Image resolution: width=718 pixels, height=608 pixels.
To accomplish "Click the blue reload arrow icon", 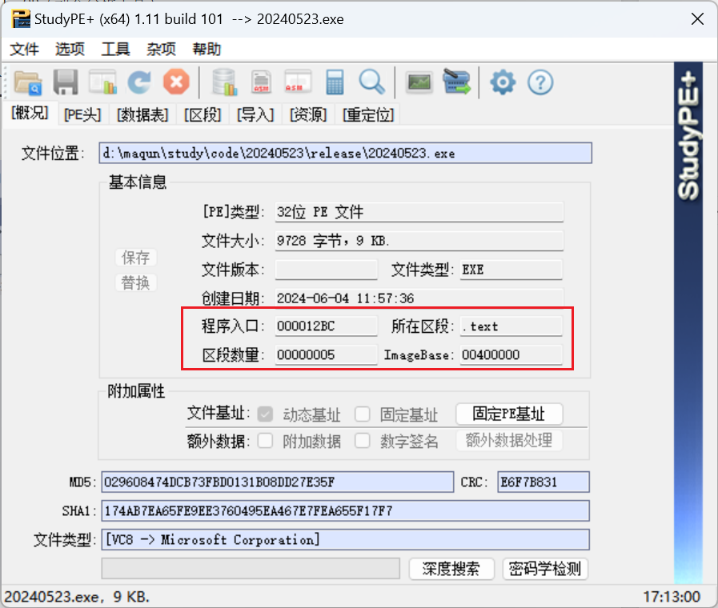I will coord(139,83).
